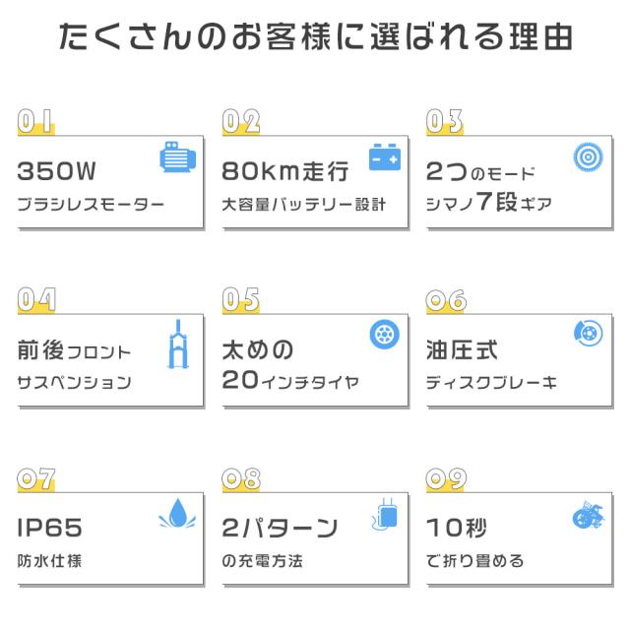Click the disc brake icon beside 油圧式
This screenshot has width=630, height=630.
588,334
